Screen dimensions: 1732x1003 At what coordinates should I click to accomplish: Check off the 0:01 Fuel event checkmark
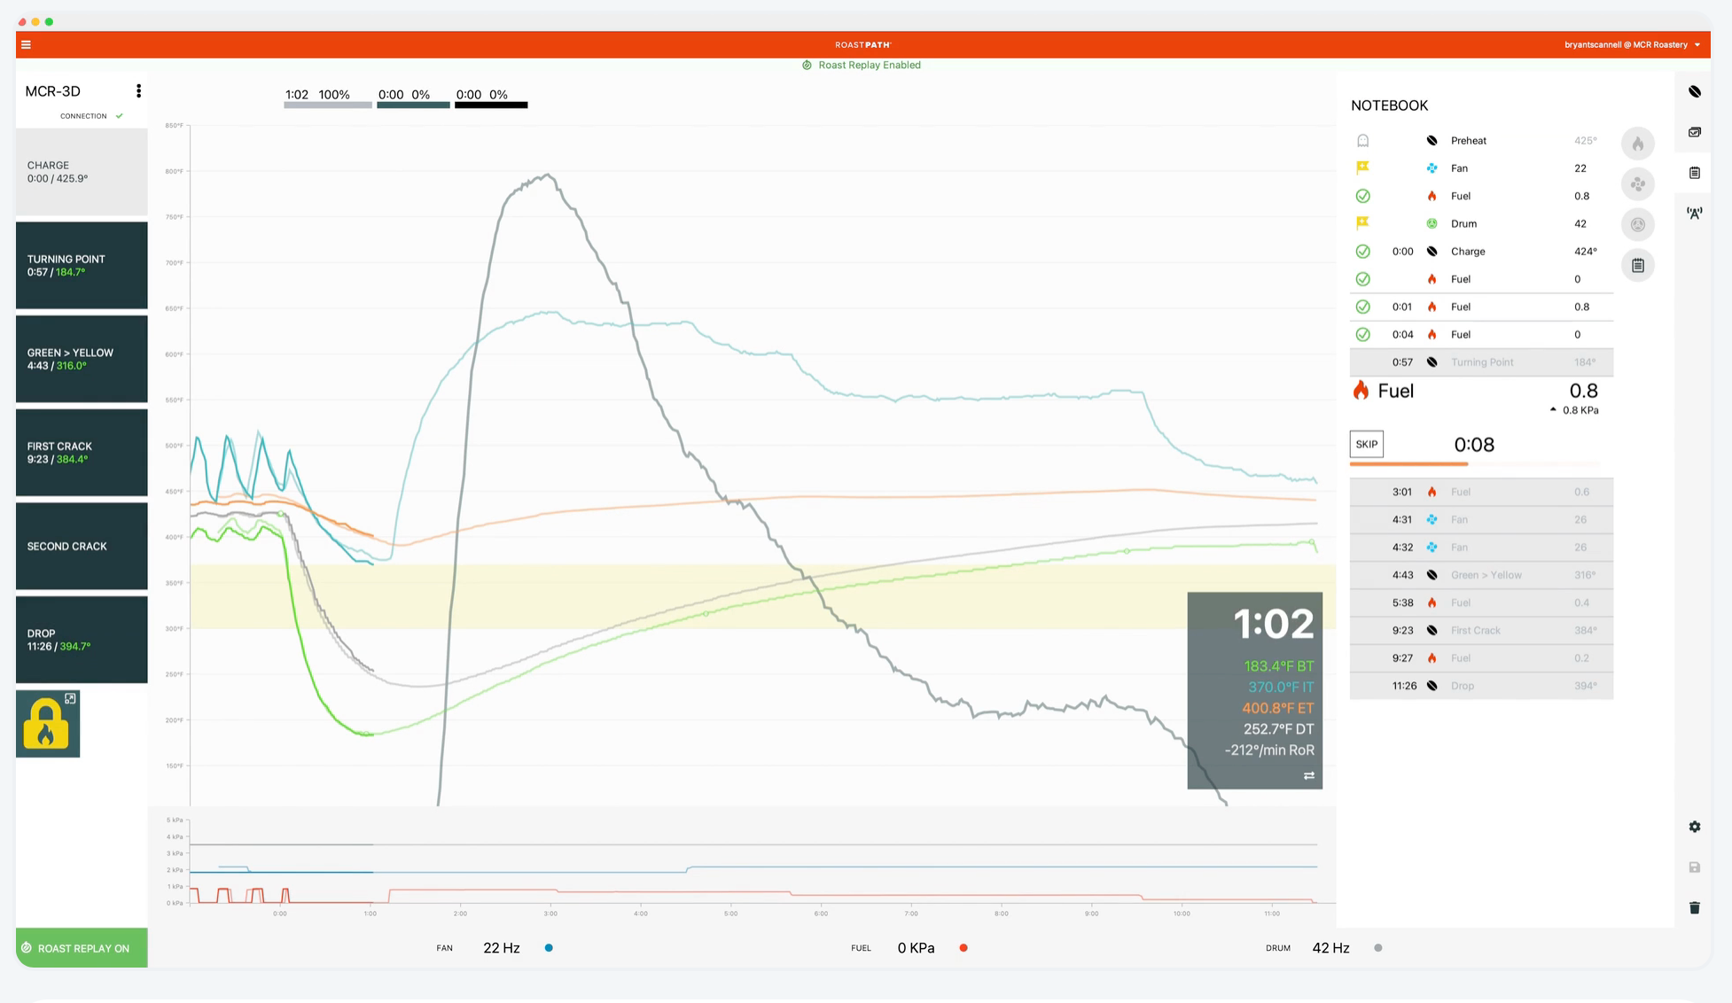tap(1363, 307)
